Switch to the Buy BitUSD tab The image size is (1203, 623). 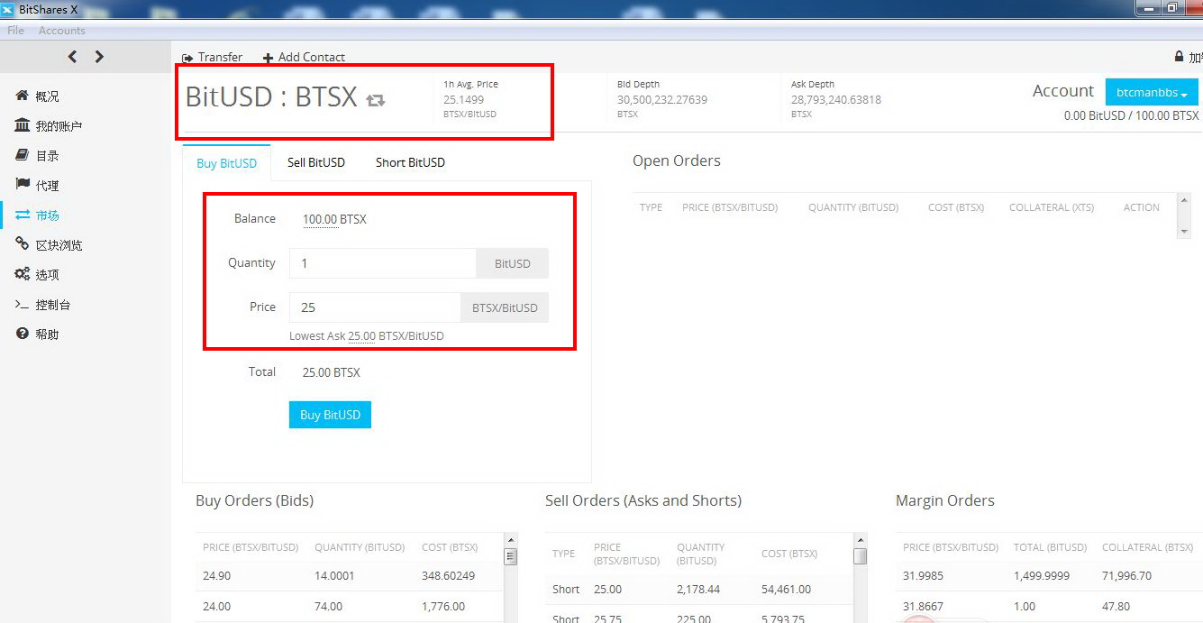[226, 163]
